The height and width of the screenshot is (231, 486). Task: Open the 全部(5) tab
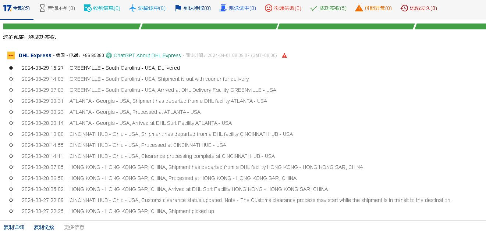(17, 8)
